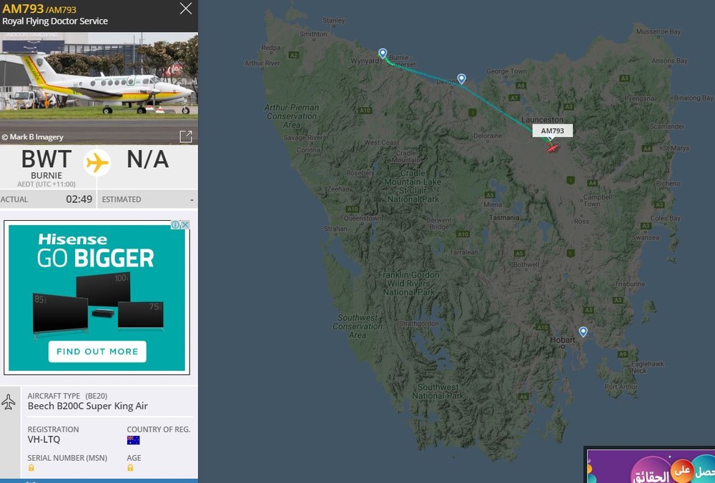Select the BWT Burnie origin airport
This screenshot has width=715, height=483.
46,163
